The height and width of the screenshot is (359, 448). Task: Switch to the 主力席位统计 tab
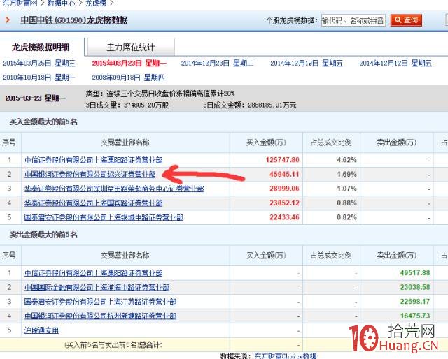(131, 47)
